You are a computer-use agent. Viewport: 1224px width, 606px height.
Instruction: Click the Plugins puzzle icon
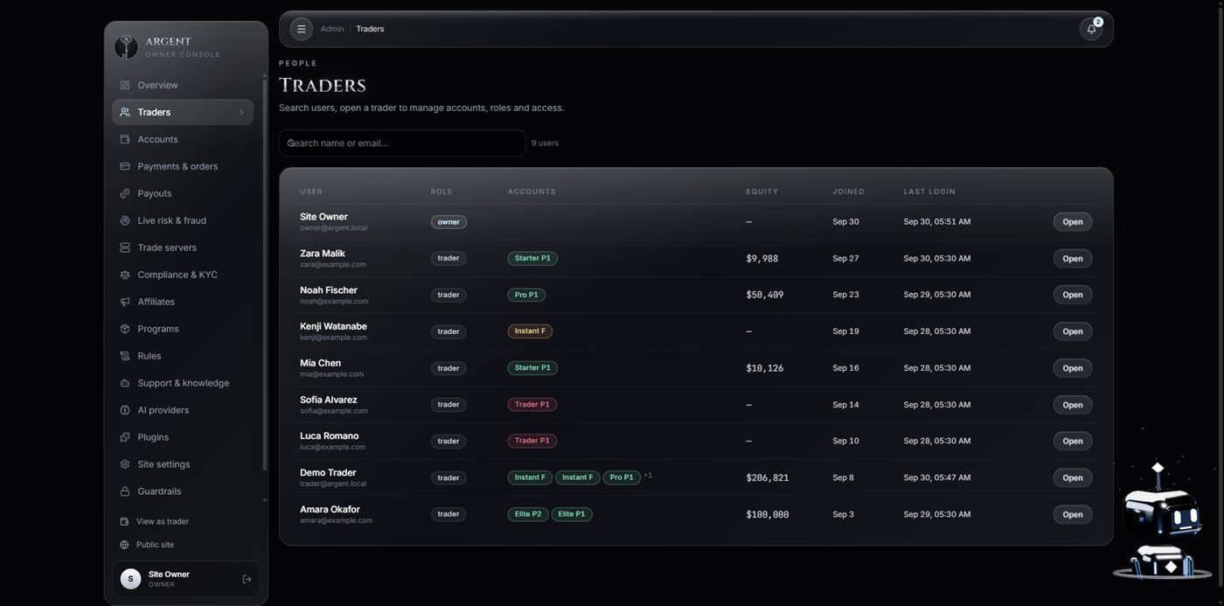click(125, 437)
